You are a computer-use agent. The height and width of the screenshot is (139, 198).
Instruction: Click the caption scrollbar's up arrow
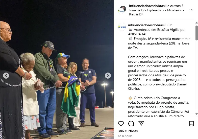[x=196, y=23]
